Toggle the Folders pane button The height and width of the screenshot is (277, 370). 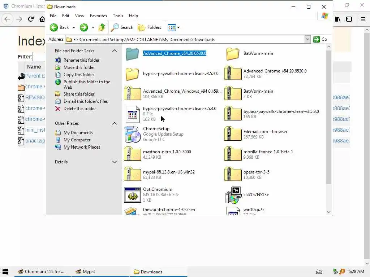pos(150,27)
